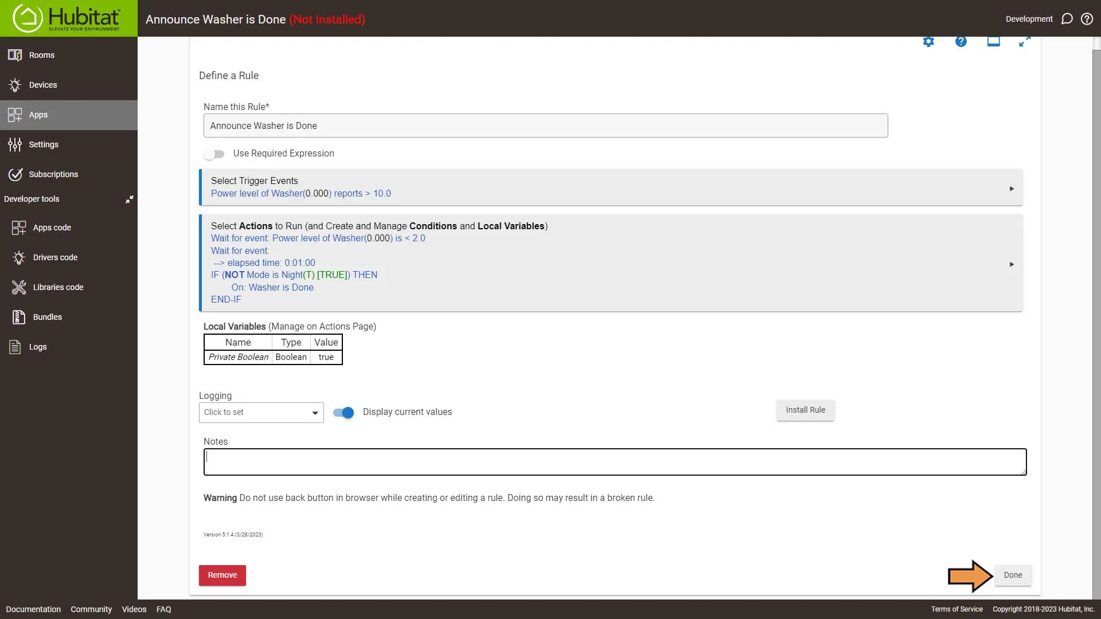Click Apps code in Developer tools
This screenshot has width=1101, height=619.
click(x=52, y=227)
